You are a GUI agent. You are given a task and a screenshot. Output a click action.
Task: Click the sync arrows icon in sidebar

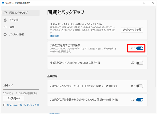(5, 13)
